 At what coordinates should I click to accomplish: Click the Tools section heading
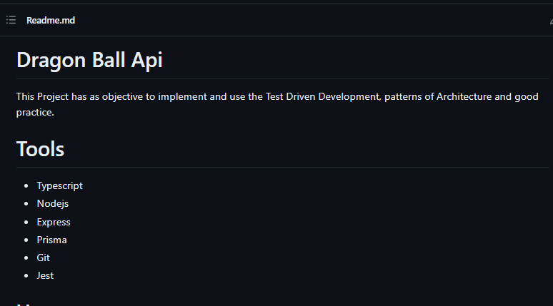coord(40,149)
